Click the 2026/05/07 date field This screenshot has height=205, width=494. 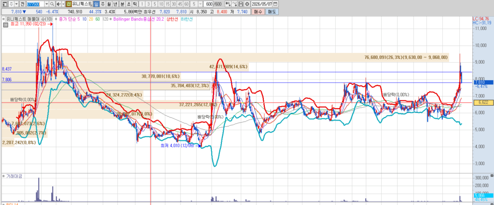pos(261,4)
